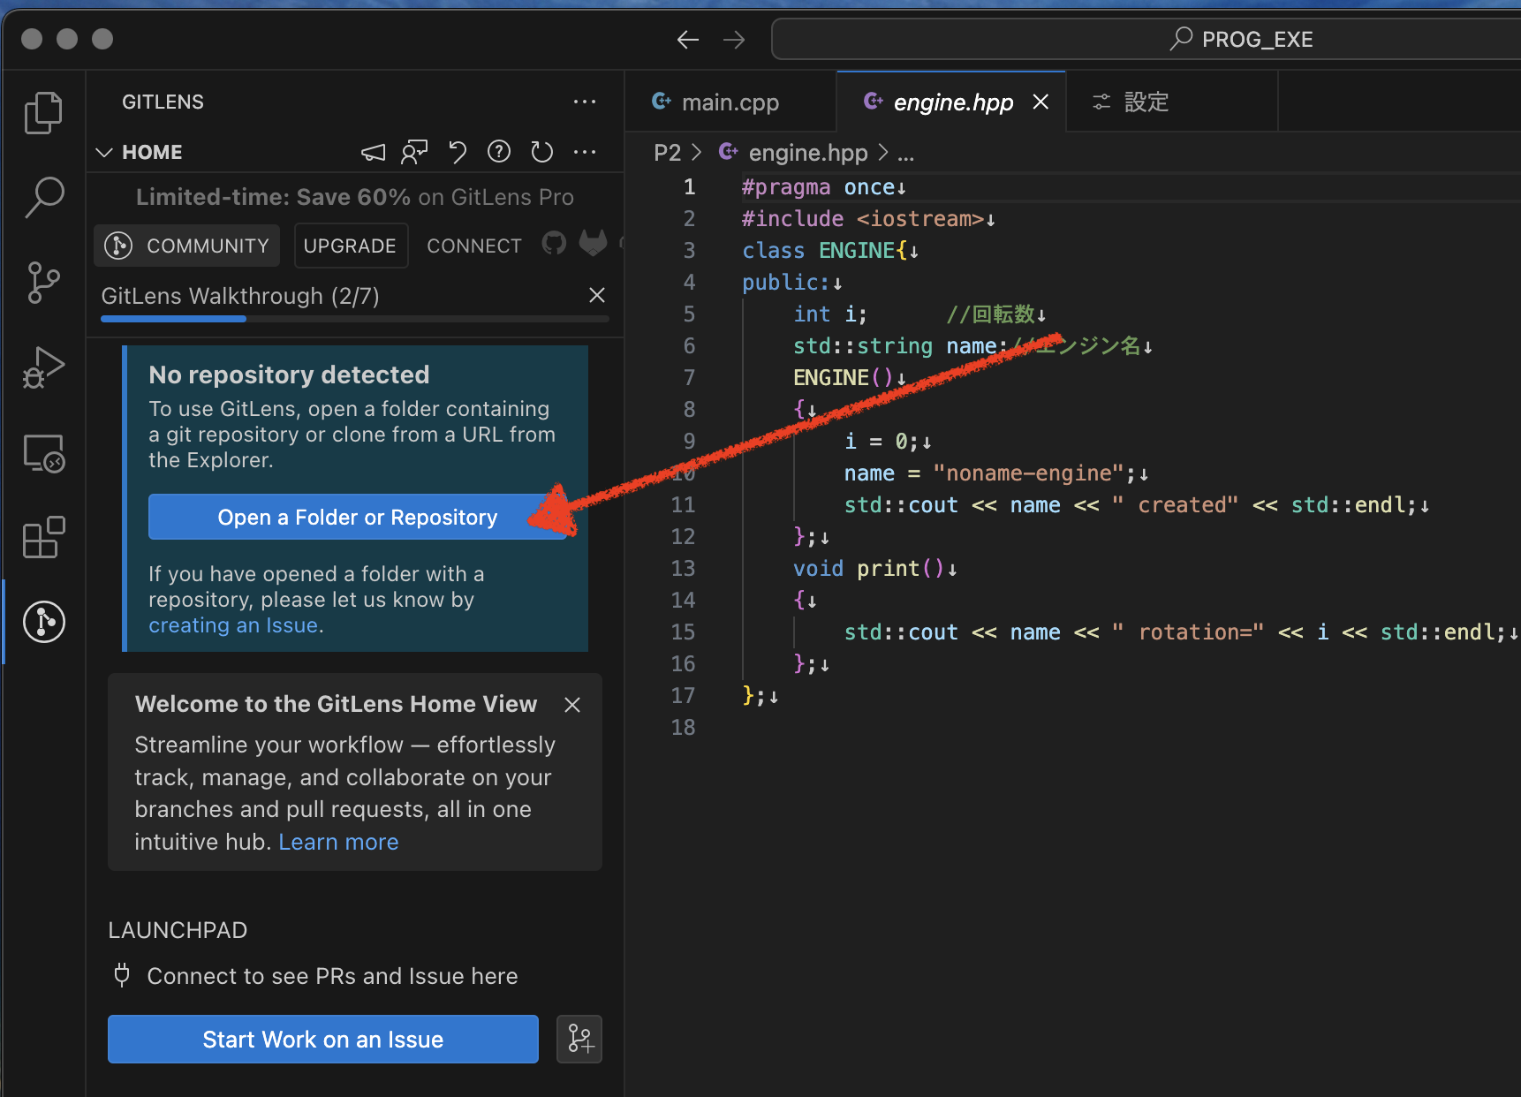1521x1097 pixels.
Task: Open Run and Debug view
Action: click(43, 367)
